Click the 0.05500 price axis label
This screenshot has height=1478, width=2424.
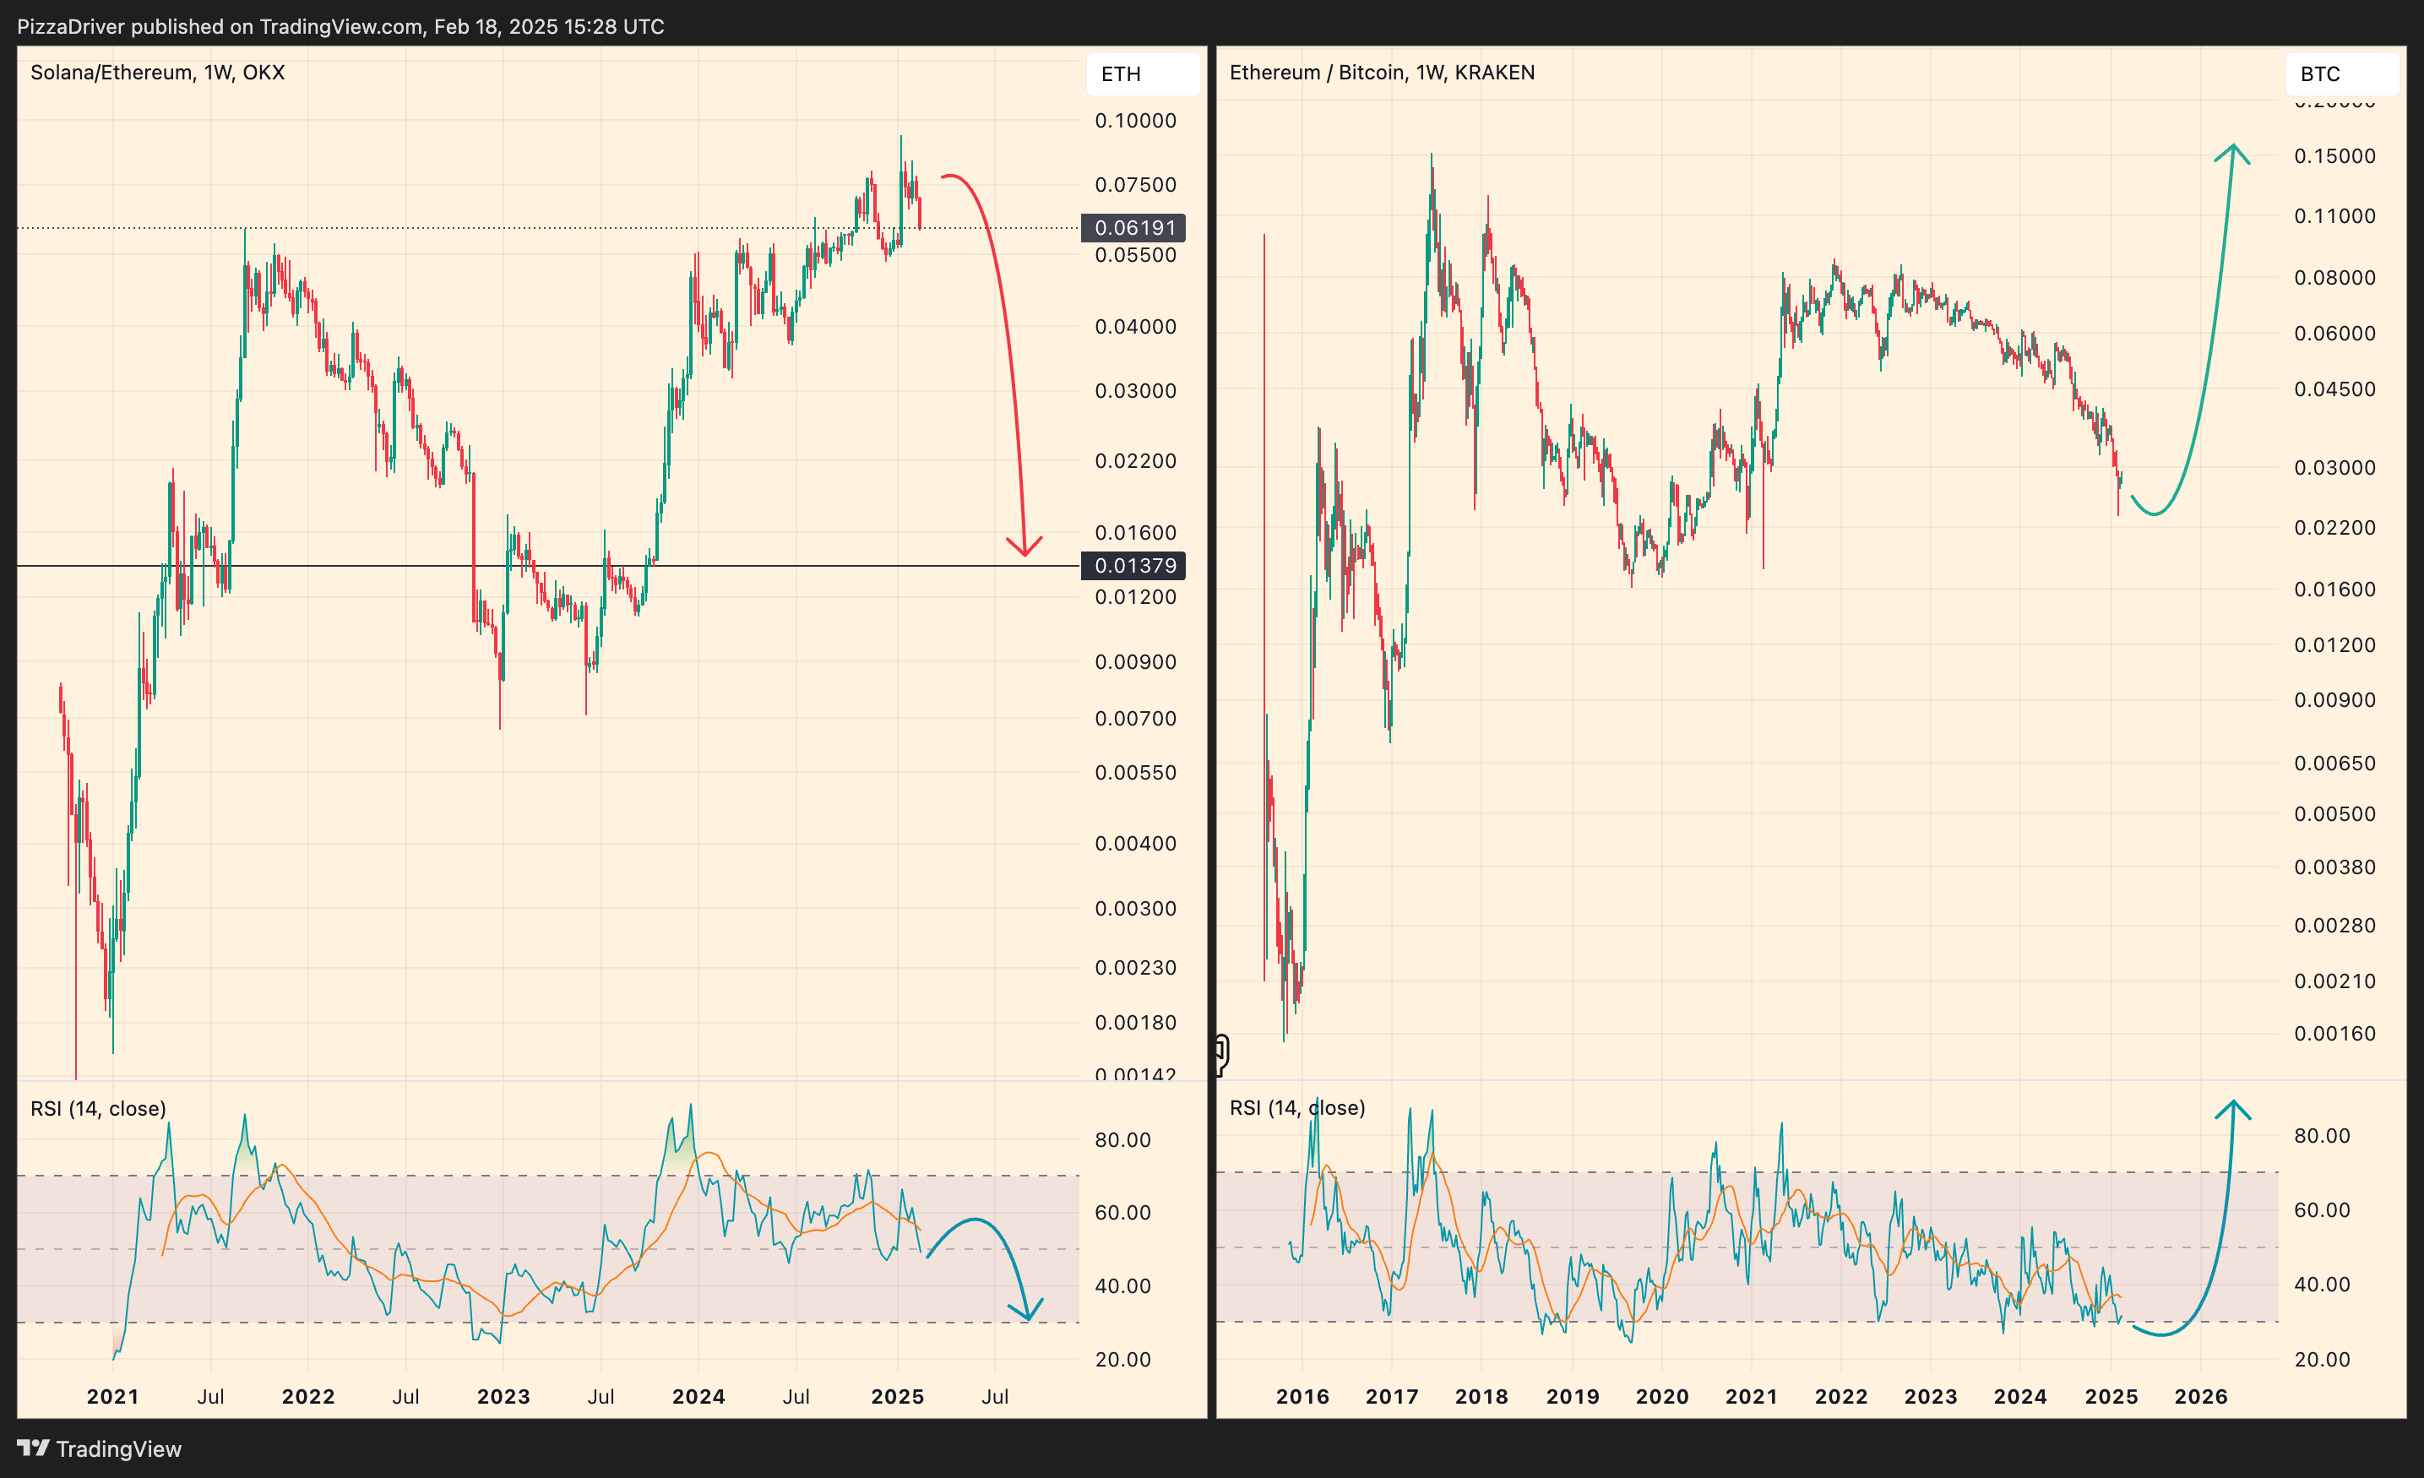pos(1135,255)
